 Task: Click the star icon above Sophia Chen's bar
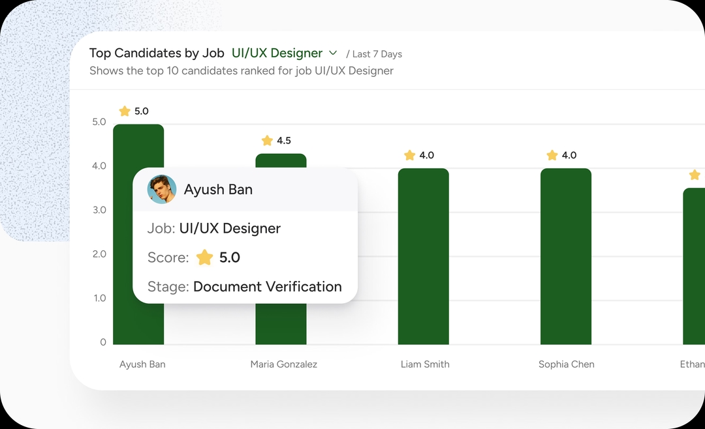click(x=552, y=155)
